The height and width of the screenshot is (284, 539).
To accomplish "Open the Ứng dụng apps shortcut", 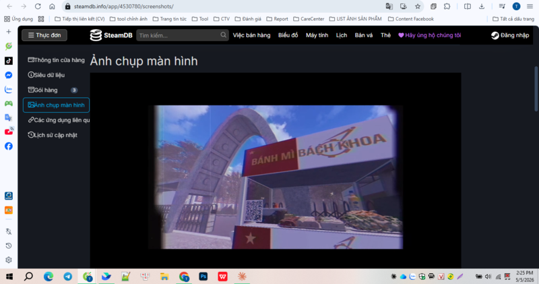I will click(x=18, y=19).
